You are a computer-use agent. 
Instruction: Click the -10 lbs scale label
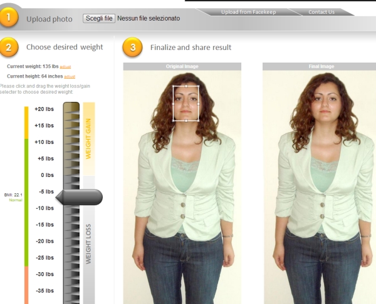point(45,208)
